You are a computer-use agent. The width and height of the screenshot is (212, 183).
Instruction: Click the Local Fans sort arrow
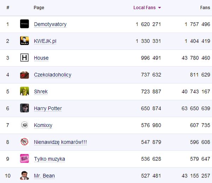(160, 8)
